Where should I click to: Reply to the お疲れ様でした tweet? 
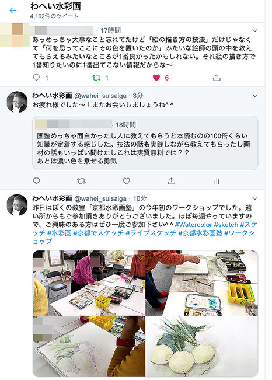(x=36, y=181)
